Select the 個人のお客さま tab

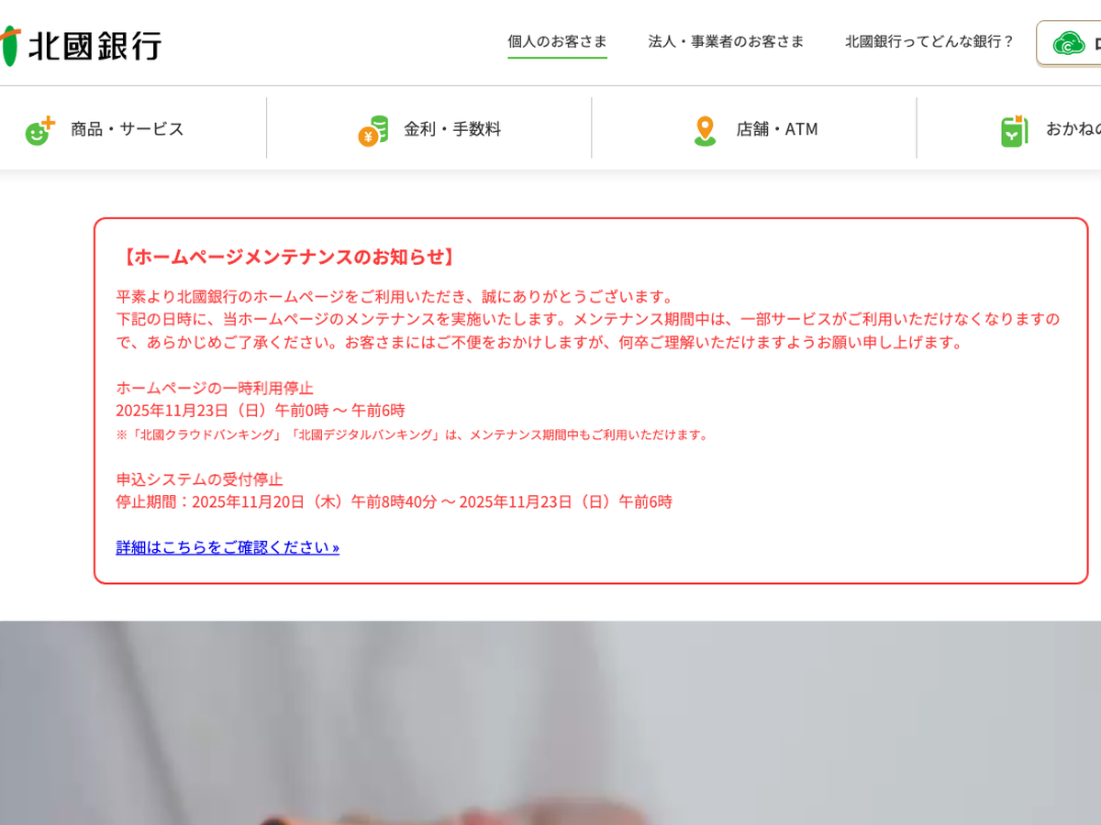tap(557, 41)
